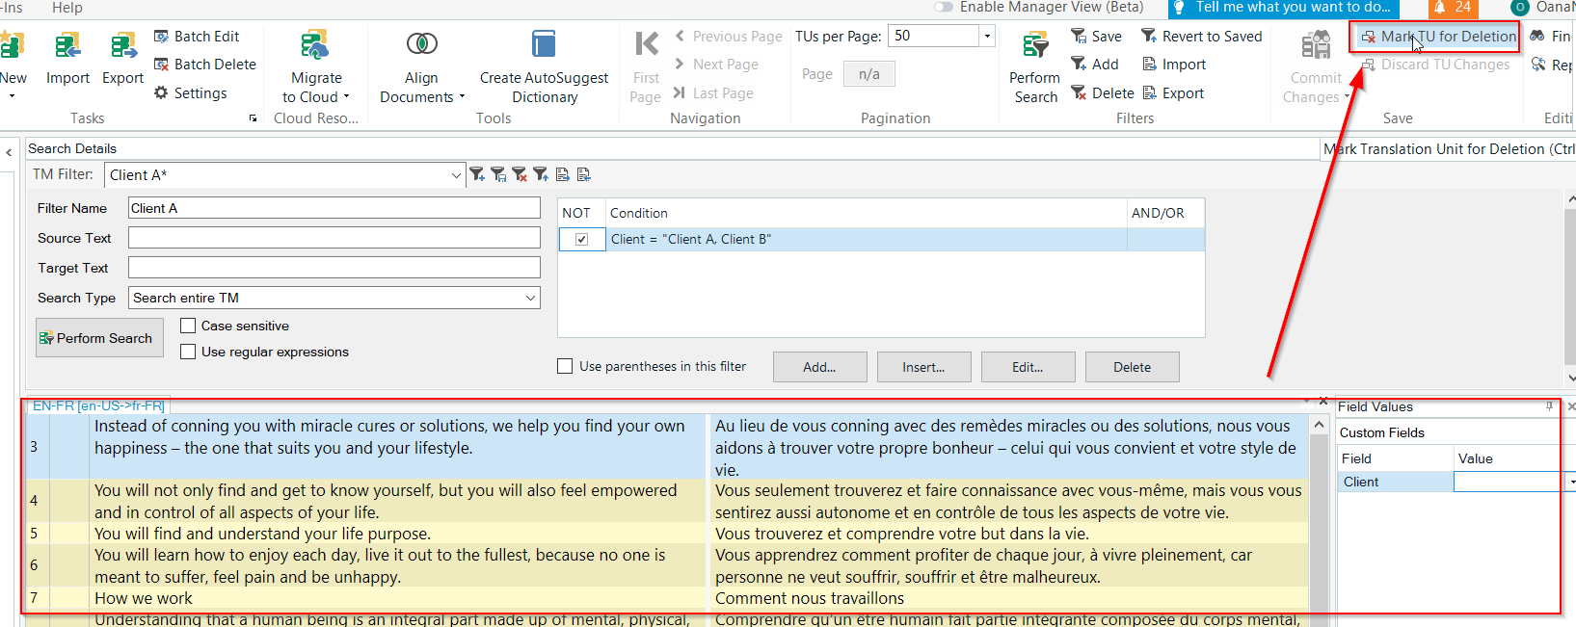Screen dimensions: 1576x627
Task: Click the Edit... condition button
Action: coord(1028,367)
